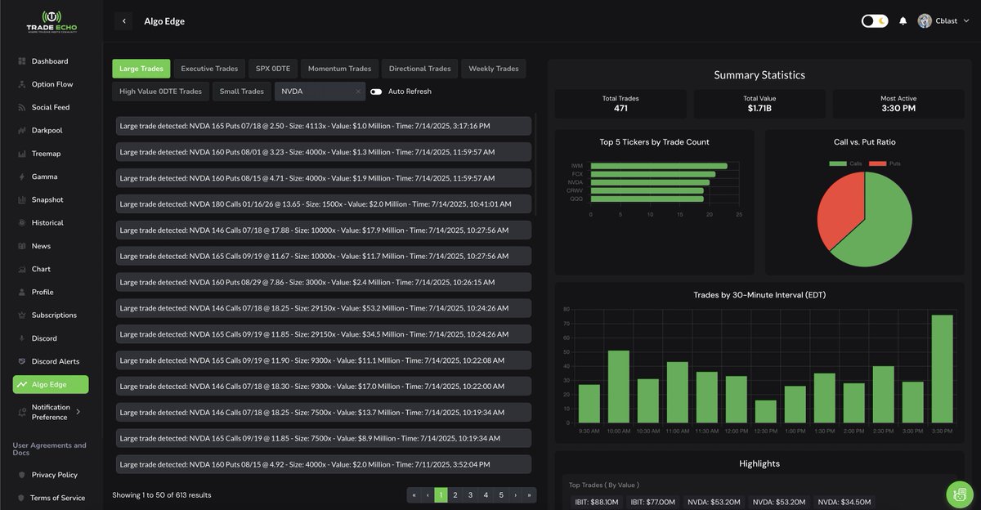Toggle the dark mode switch
Viewport: 981px width, 510px height.
(x=875, y=21)
